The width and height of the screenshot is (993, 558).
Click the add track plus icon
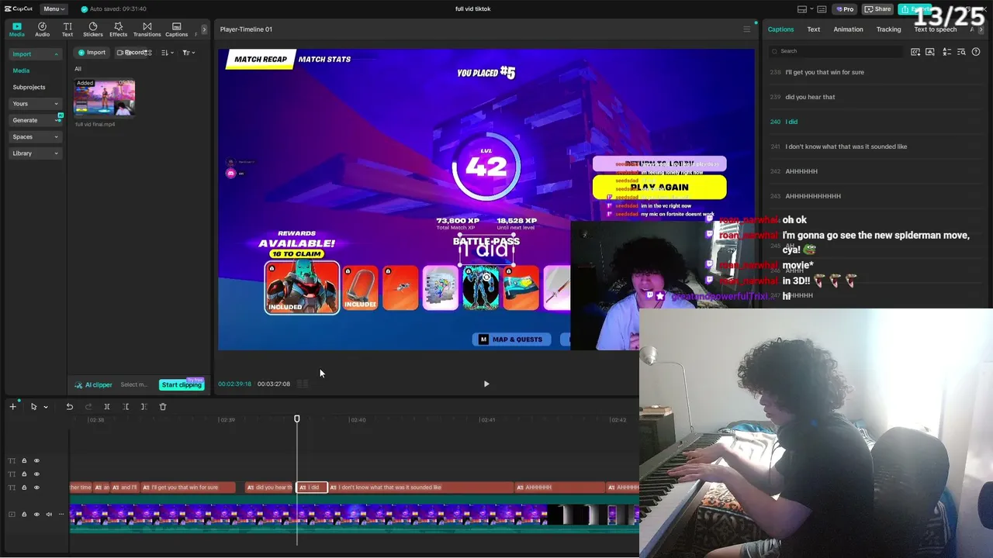pos(12,407)
